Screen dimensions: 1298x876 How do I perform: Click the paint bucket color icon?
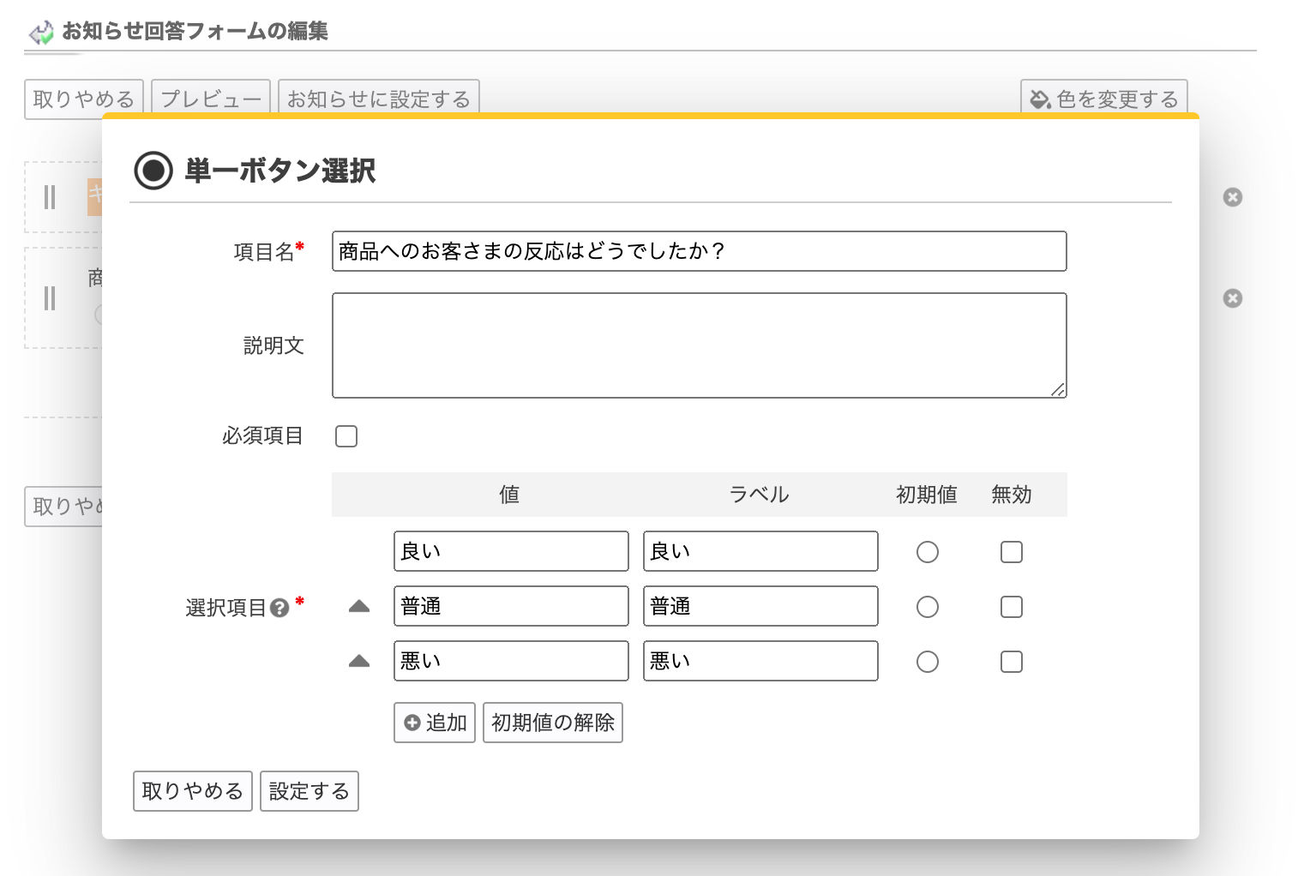pos(1040,99)
